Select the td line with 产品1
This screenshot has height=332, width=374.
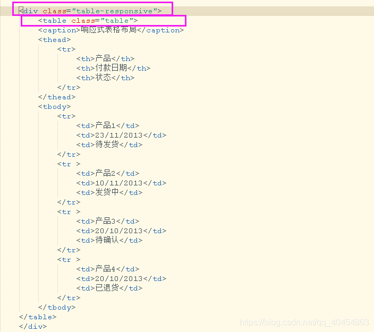108,125
